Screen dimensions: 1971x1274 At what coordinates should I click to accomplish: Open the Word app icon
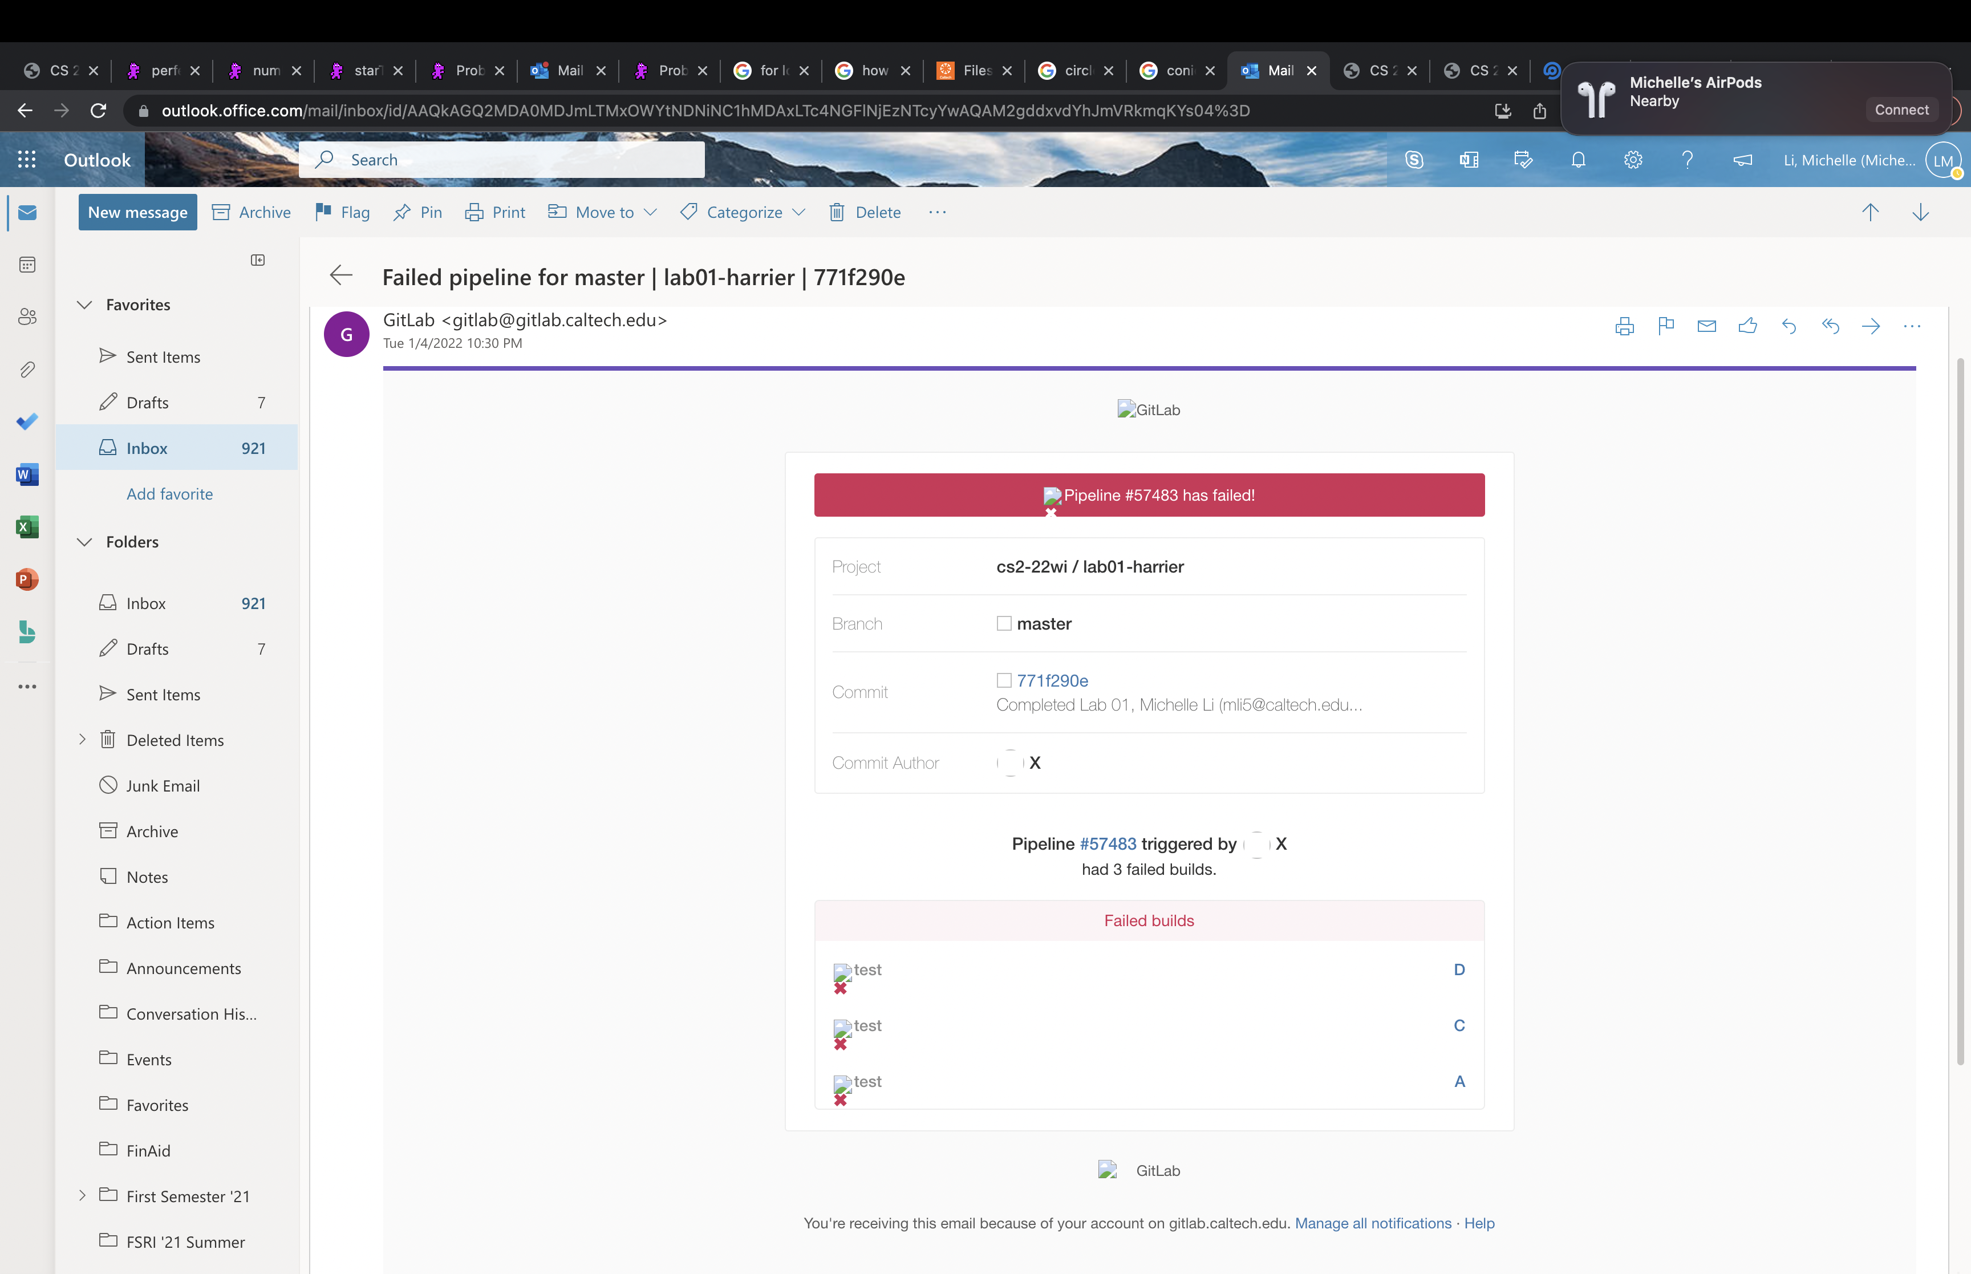(x=27, y=474)
